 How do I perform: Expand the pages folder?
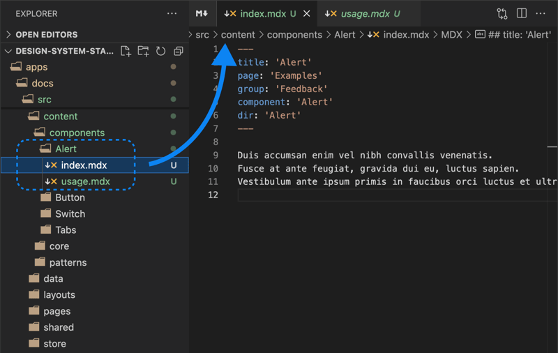94,311
